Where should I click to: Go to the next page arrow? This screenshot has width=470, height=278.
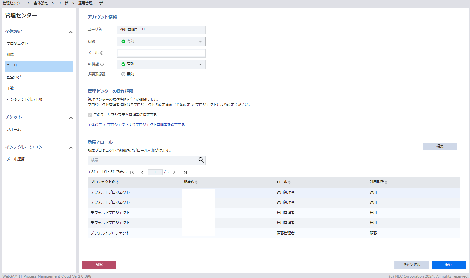[x=174, y=172]
